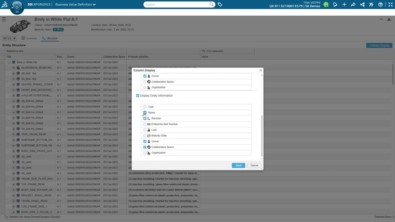Click the Collaborative Space column header

[x=114, y=57]
